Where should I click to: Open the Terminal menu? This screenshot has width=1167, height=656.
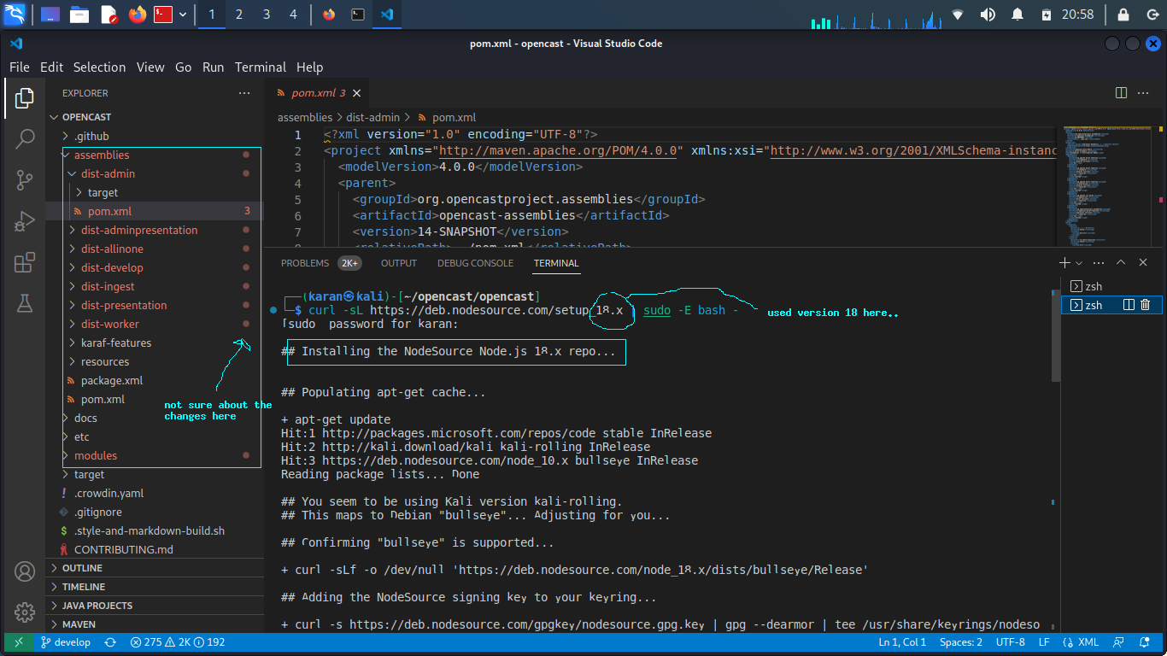(261, 67)
